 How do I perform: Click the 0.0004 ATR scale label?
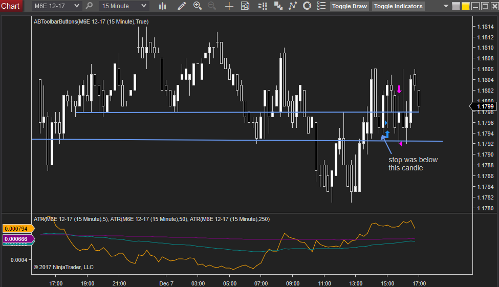[19, 260]
